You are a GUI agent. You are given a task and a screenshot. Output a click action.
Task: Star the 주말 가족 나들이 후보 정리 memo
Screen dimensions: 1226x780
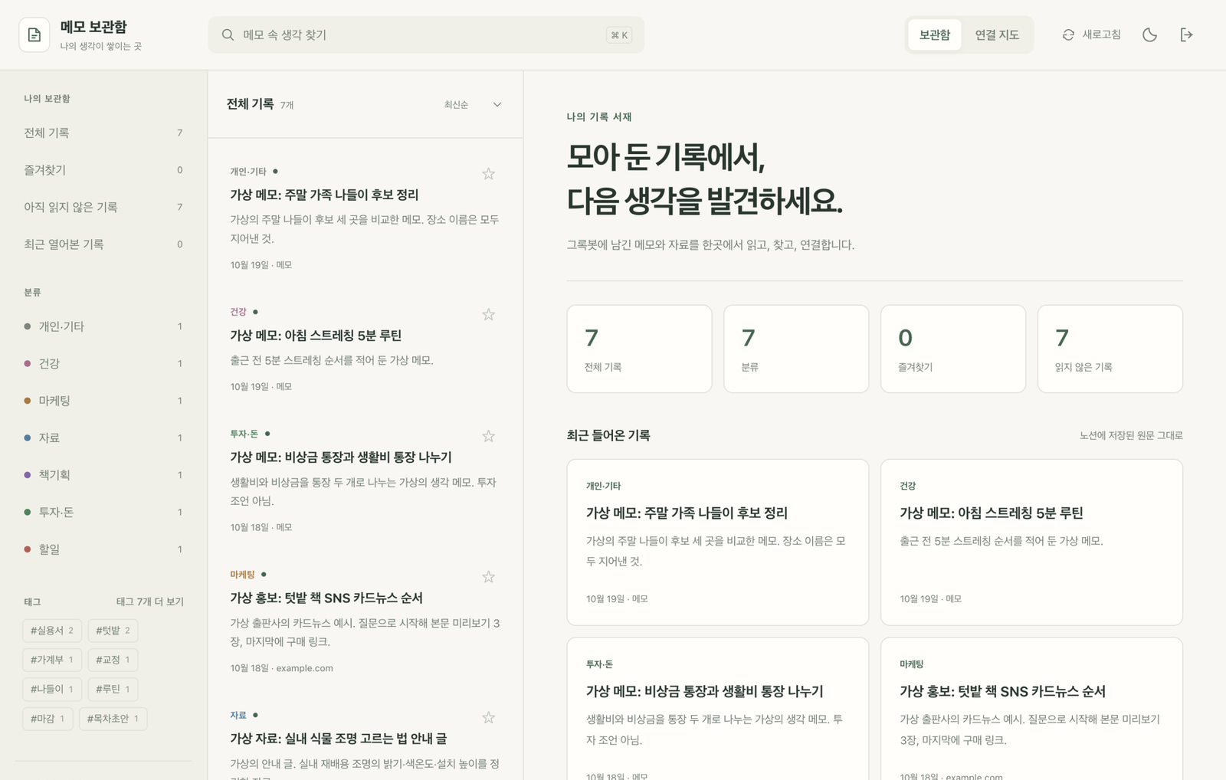point(488,174)
